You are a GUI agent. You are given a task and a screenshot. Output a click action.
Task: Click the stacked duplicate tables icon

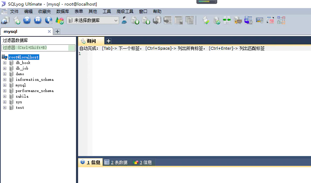coord(189,20)
